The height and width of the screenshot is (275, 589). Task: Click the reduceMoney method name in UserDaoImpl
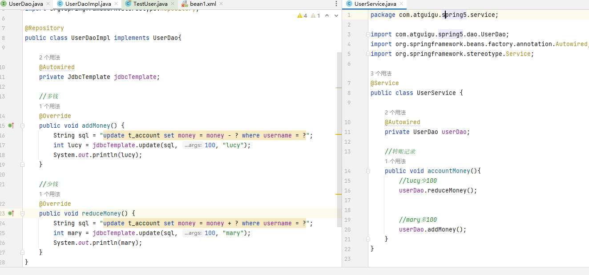[x=101, y=213]
